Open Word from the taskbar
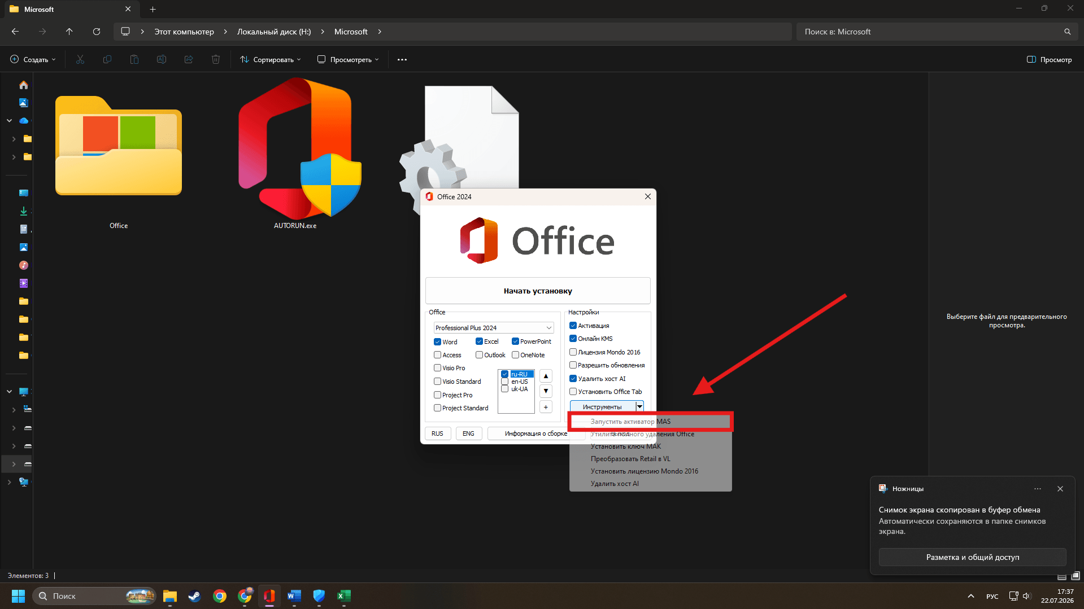Screen dimensions: 1084x609 pos(294,596)
